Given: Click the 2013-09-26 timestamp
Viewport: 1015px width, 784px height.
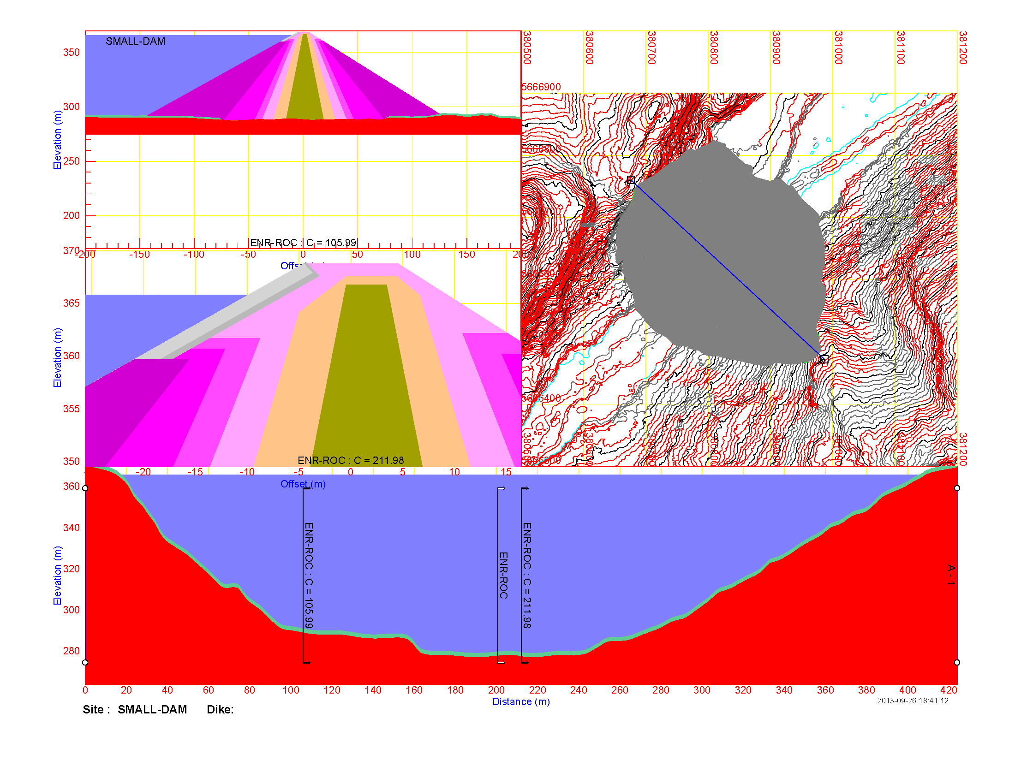Looking at the screenshot, I should pos(912,701).
